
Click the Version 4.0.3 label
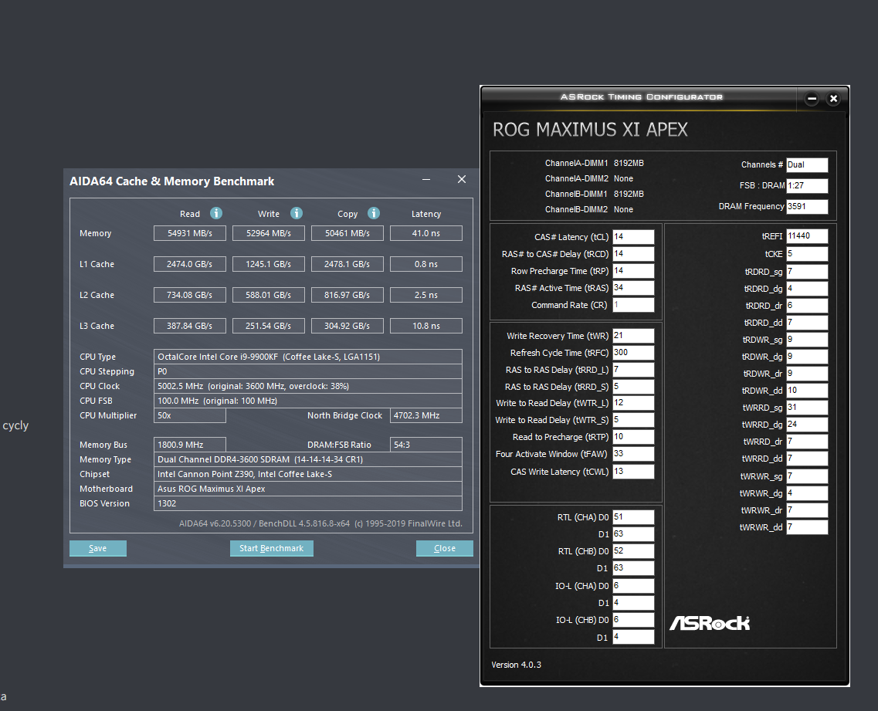(x=517, y=665)
